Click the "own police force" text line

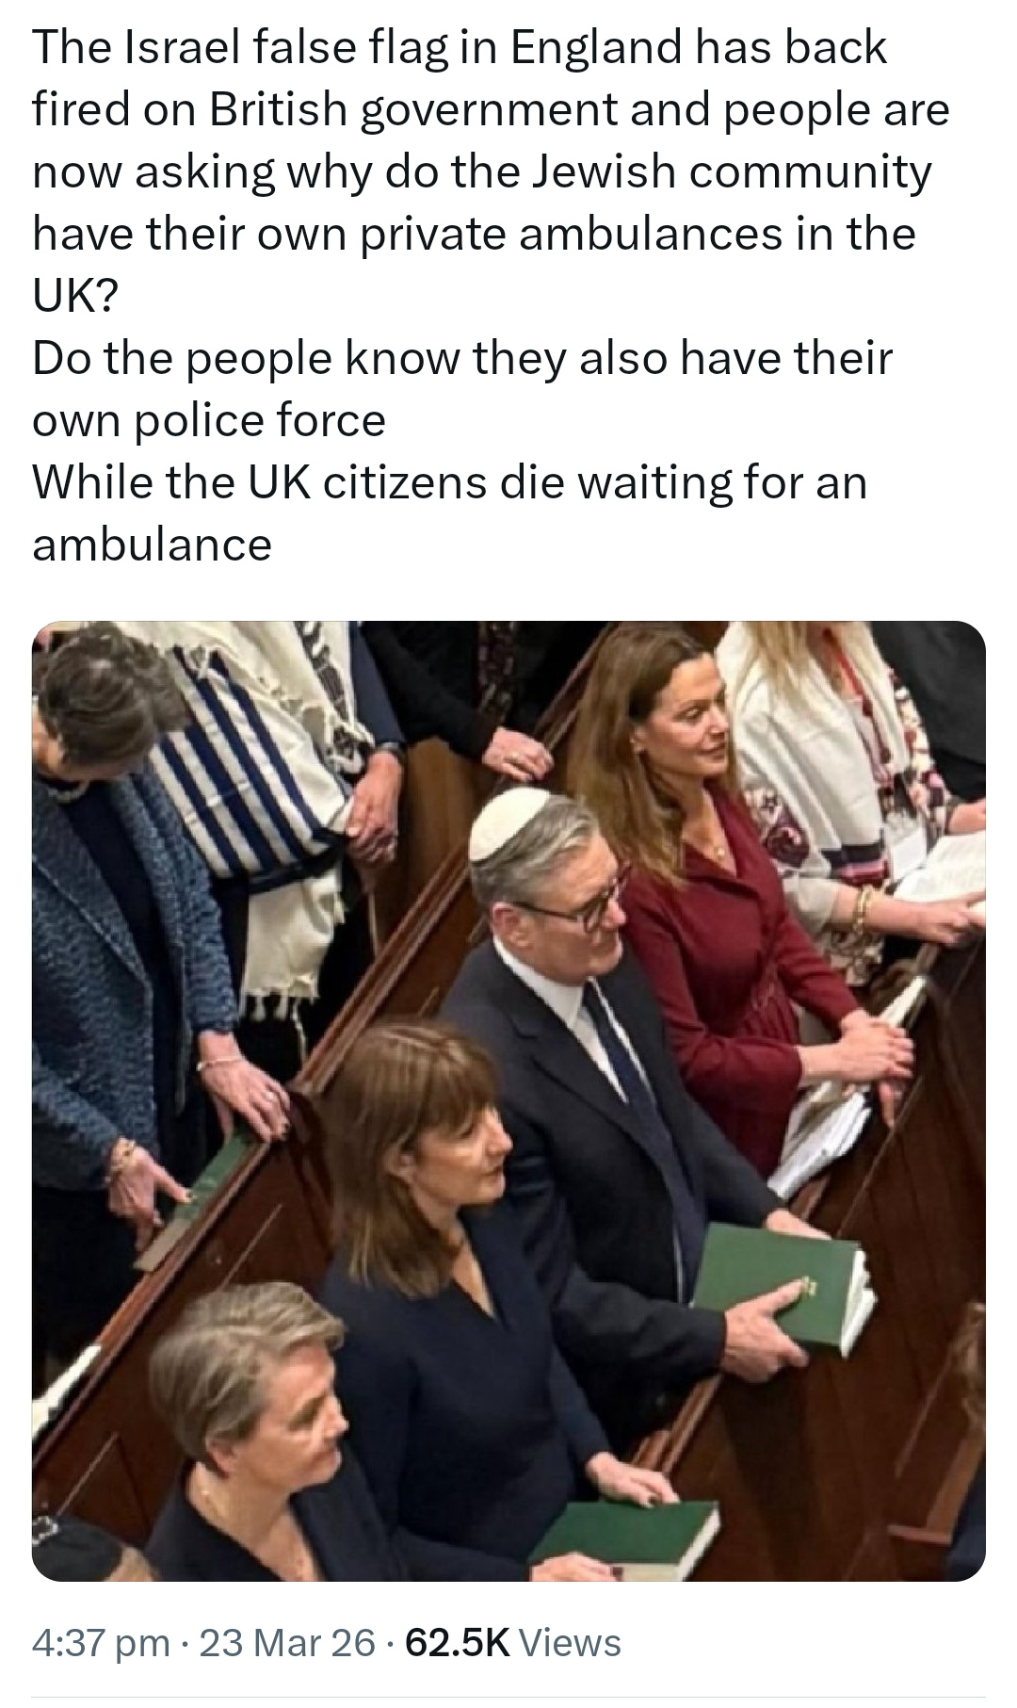(x=209, y=420)
